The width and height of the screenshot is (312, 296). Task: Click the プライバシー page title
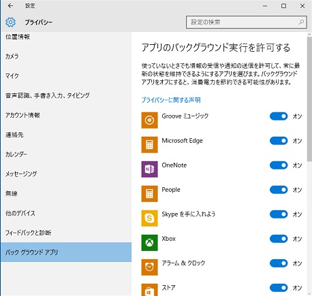[x=39, y=22]
